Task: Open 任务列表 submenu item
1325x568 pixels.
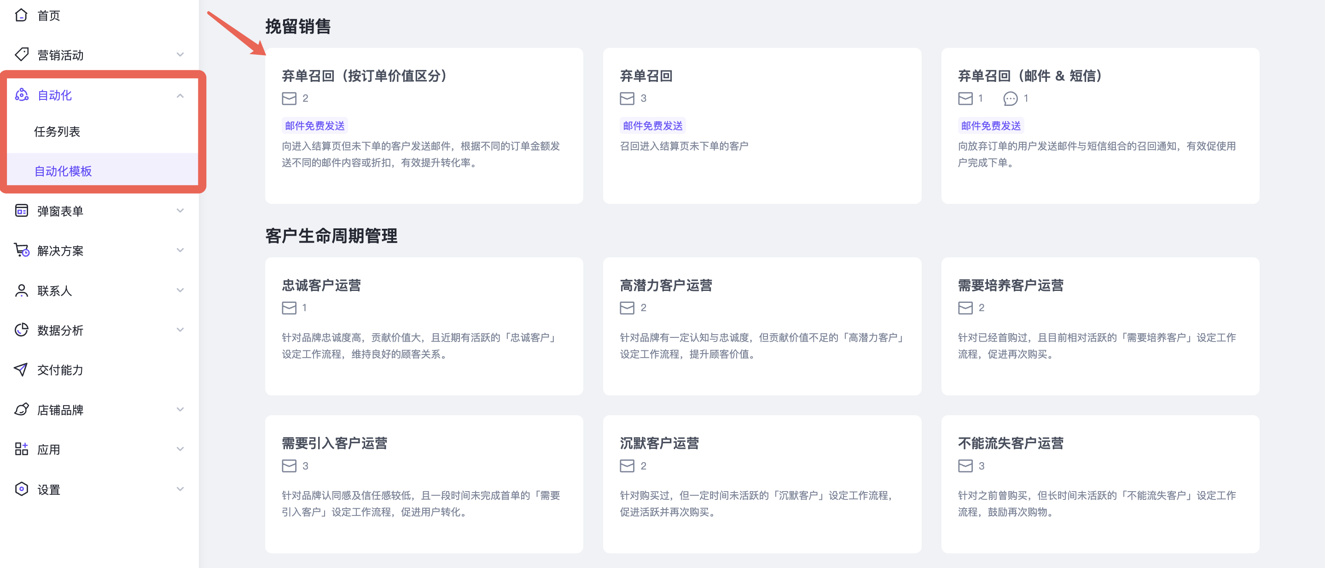Action: pos(57,132)
